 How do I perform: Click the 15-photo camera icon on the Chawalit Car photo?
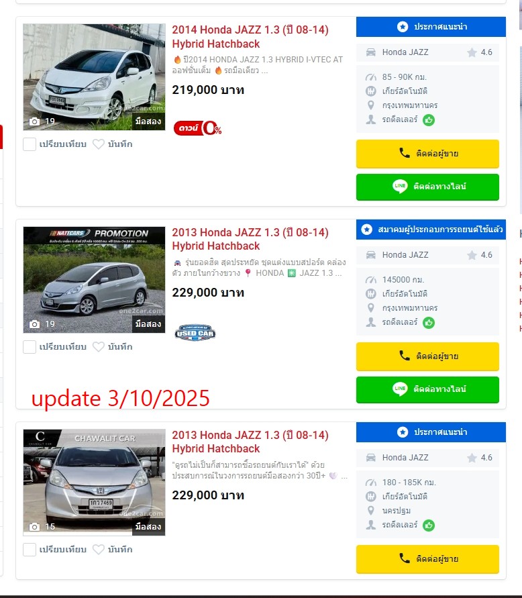click(35, 527)
